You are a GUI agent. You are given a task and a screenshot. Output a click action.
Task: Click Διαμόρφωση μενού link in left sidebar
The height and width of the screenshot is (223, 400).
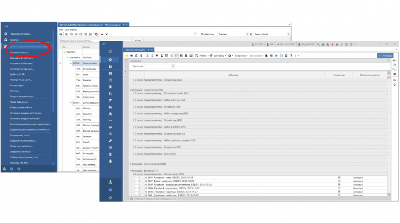tap(20, 135)
